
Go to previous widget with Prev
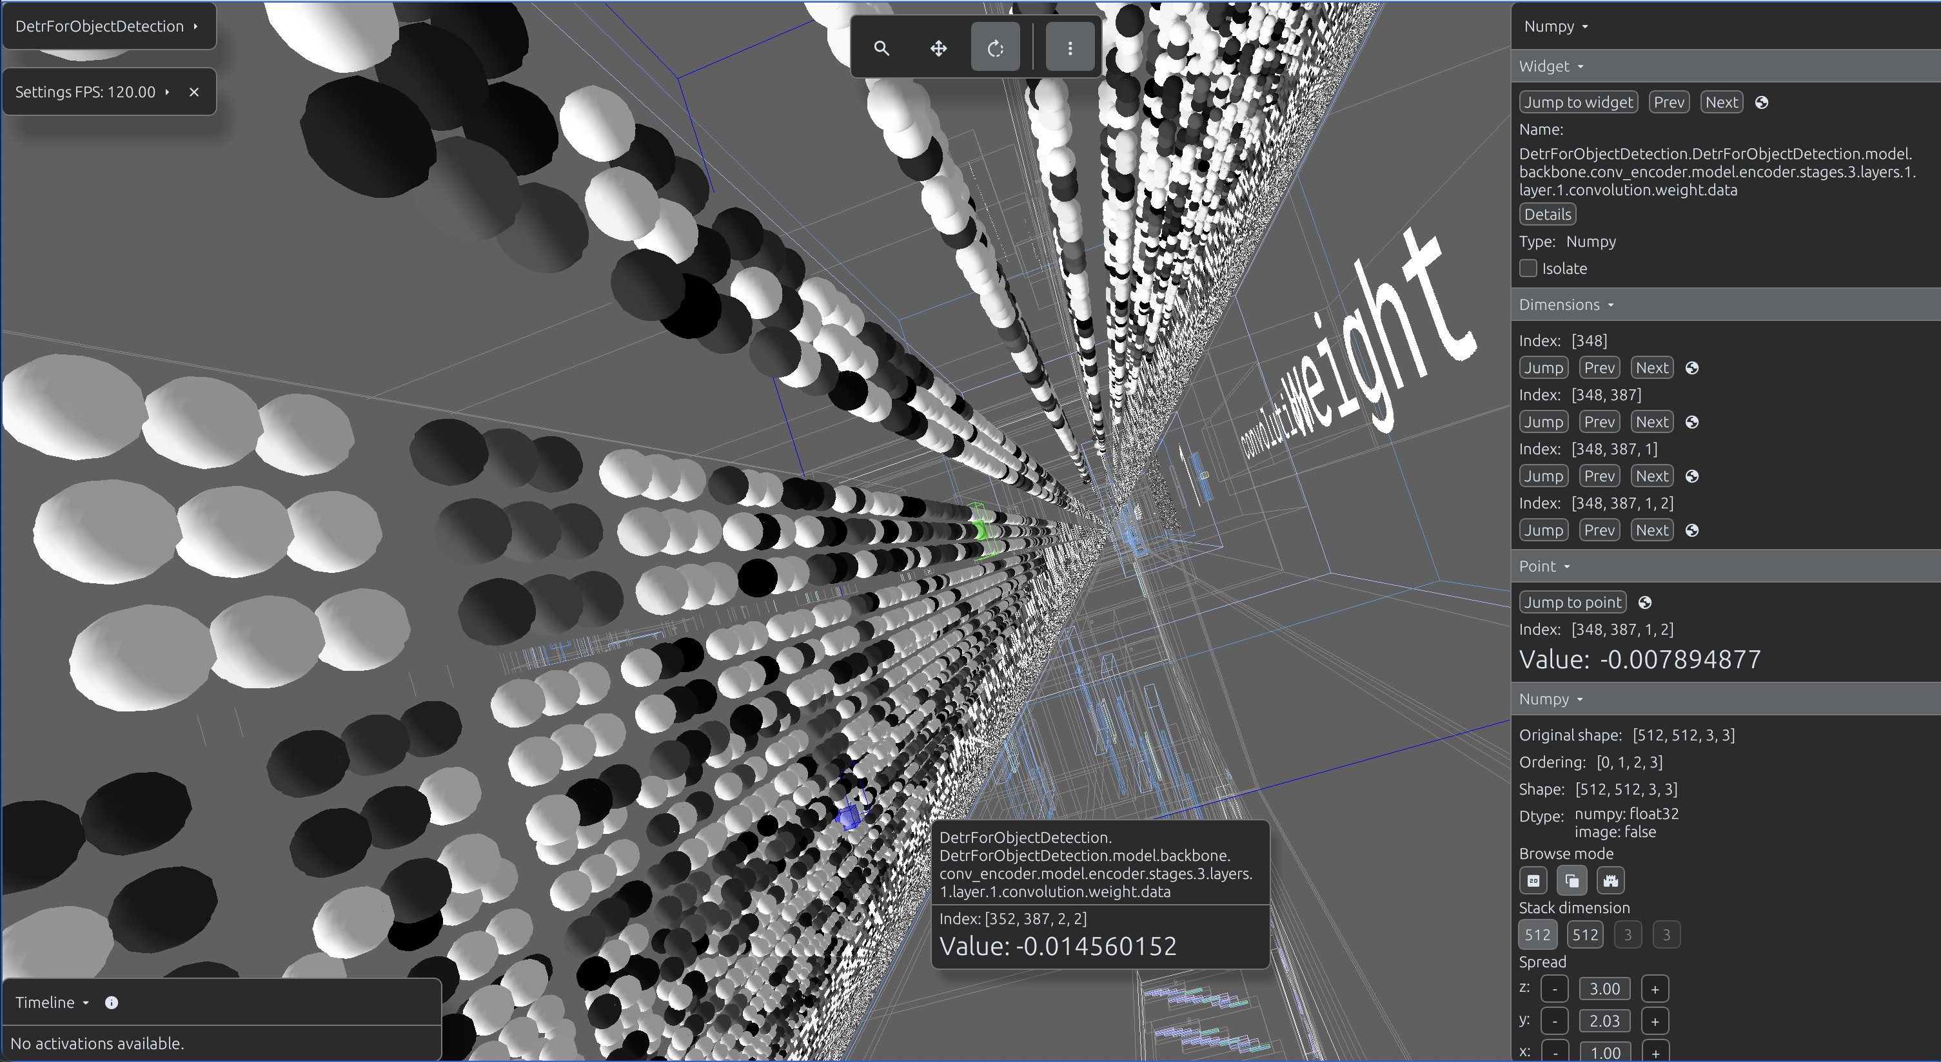[x=1668, y=102]
